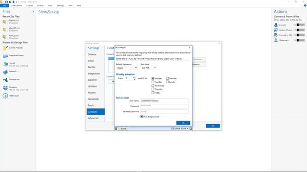This screenshot has width=307, height=172.
Task: Check the Saturday checkbox
Action: [167, 78]
